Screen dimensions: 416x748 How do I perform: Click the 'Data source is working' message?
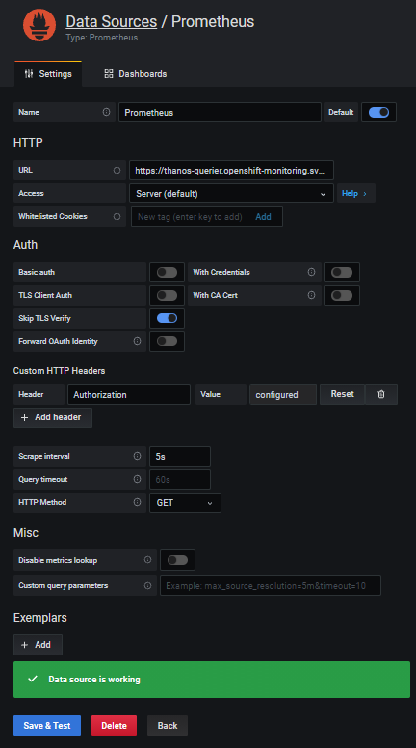94,680
